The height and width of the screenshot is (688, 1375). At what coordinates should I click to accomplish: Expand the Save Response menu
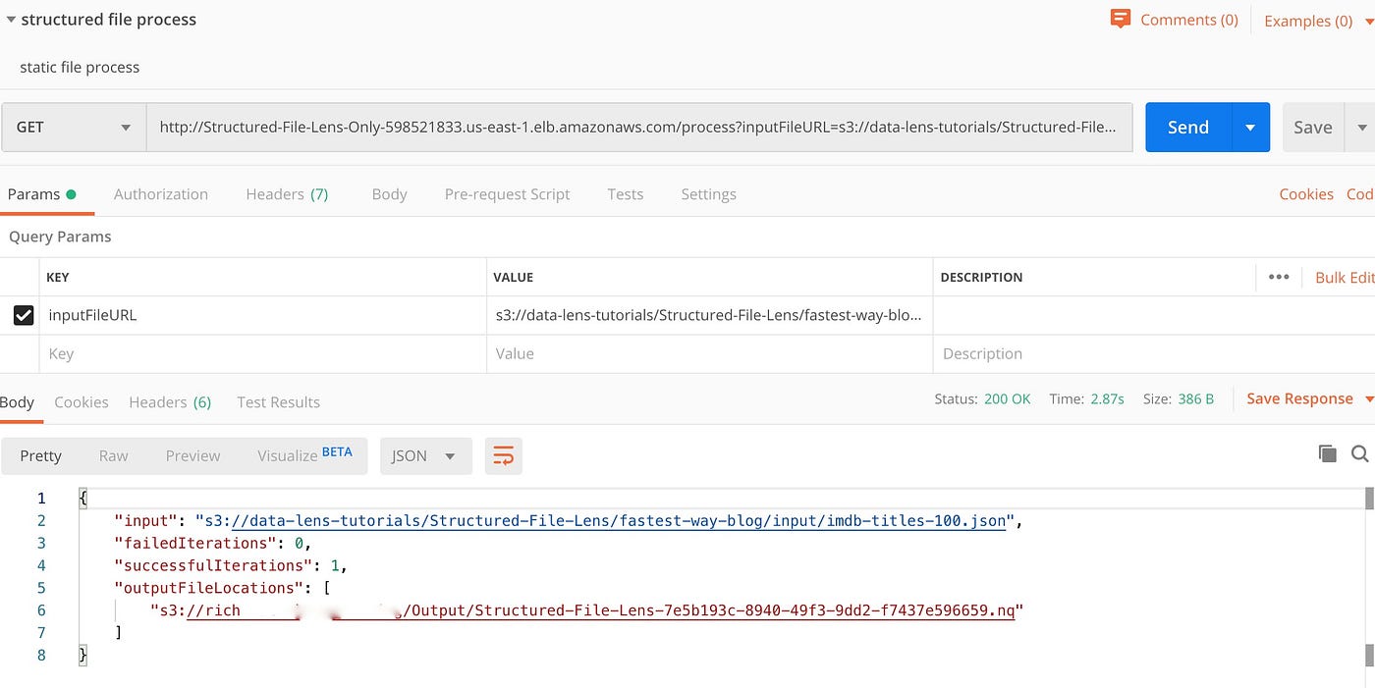(x=1309, y=398)
